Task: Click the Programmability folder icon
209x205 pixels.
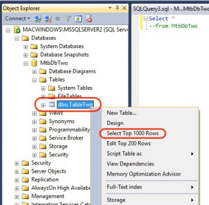Action: click(43, 130)
